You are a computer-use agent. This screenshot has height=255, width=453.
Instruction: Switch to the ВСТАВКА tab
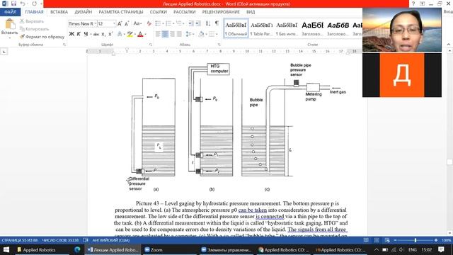59,12
